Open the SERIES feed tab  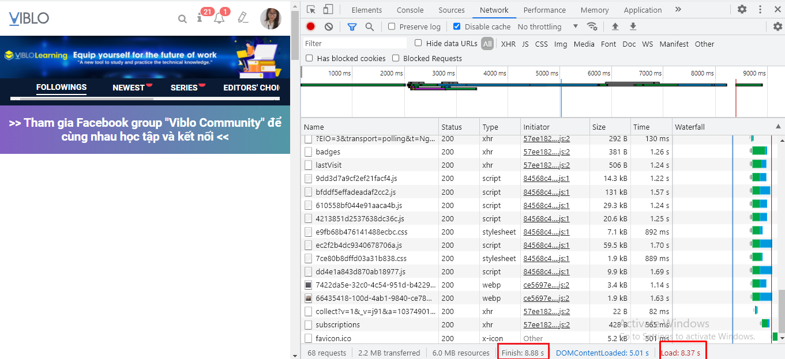pyautogui.click(x=184, y=88)
